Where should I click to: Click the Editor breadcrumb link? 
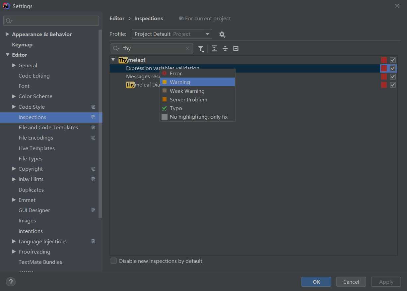[117, 19]
